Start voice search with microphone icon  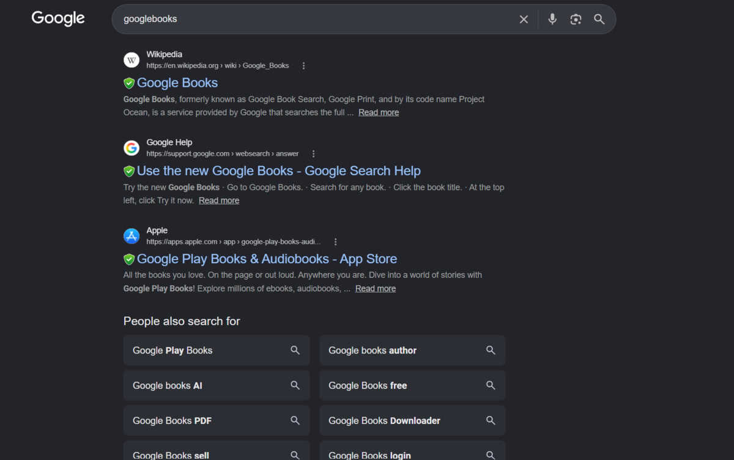[552, 19]
